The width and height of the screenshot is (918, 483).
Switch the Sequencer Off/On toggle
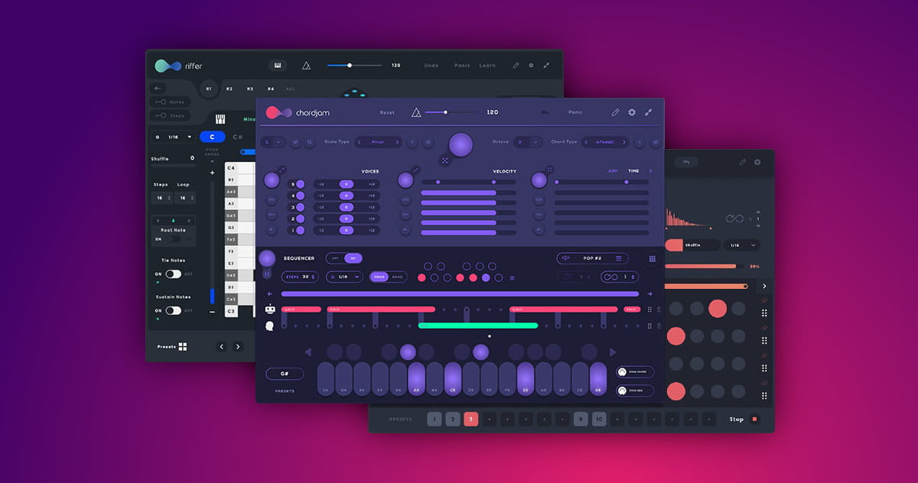point(343,258)
